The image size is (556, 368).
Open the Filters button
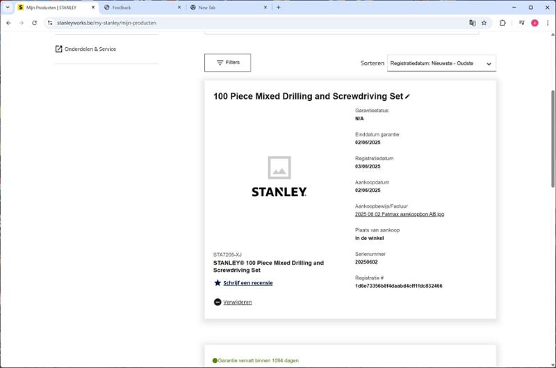point(228,63)
